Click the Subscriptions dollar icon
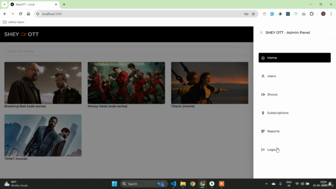The image size is (336, 189). pyautogui.click(x=263, y=113)
